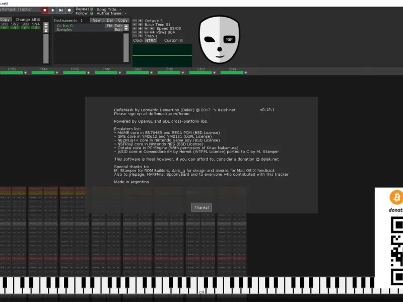Viewport: 403px width, 302px height.
Task: Click the pattern matrix double-down arrow
Action: pyautogui.click(x=46, y=31)
